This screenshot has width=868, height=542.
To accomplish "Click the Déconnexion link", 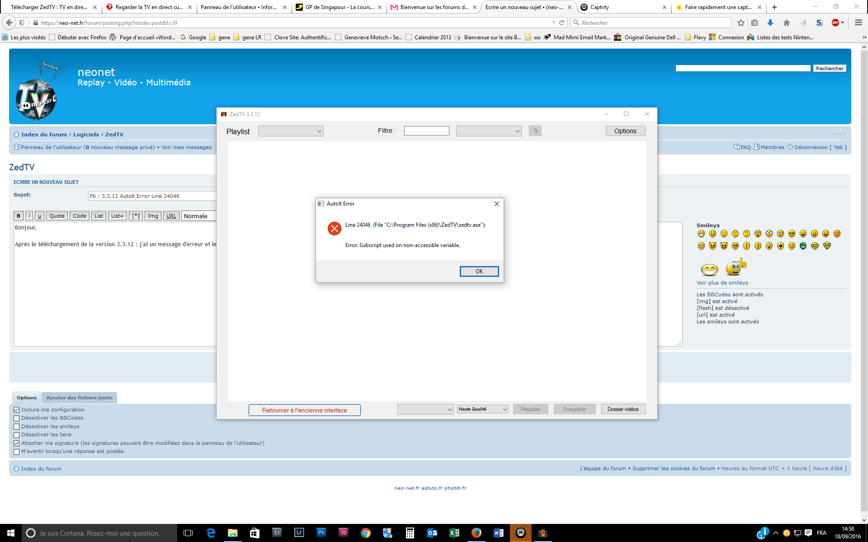I will (x=811, y=147).
